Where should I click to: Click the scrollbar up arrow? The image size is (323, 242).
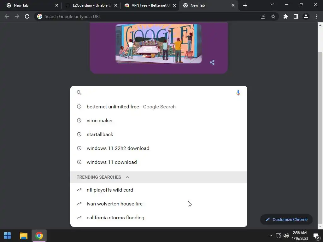pyautogui.click(x=320, y=25)
